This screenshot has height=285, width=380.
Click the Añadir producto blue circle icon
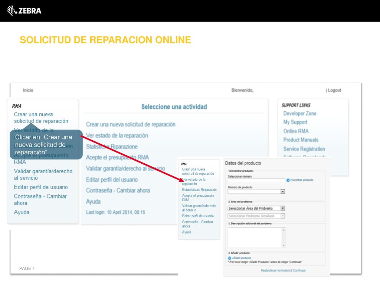(x=229, y=258)
